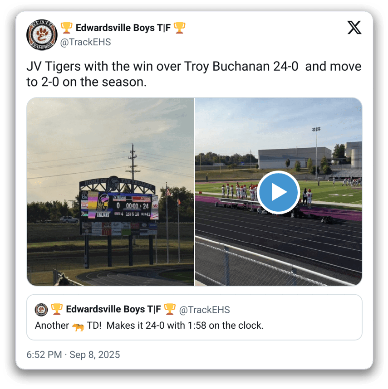Click the quoted tweet's leading trophy emoji
Screen dimensions: 388x389
coord(57,309)
